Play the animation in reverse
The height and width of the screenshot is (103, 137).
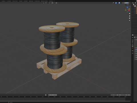(52, 95)
